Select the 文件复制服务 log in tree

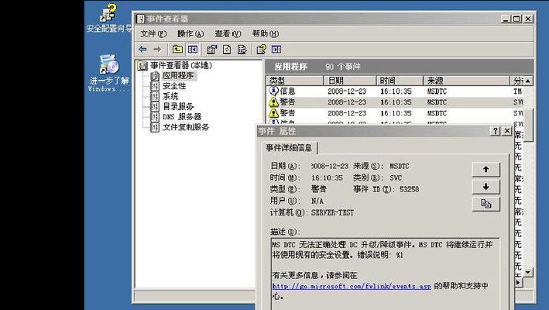click(186, 127)
